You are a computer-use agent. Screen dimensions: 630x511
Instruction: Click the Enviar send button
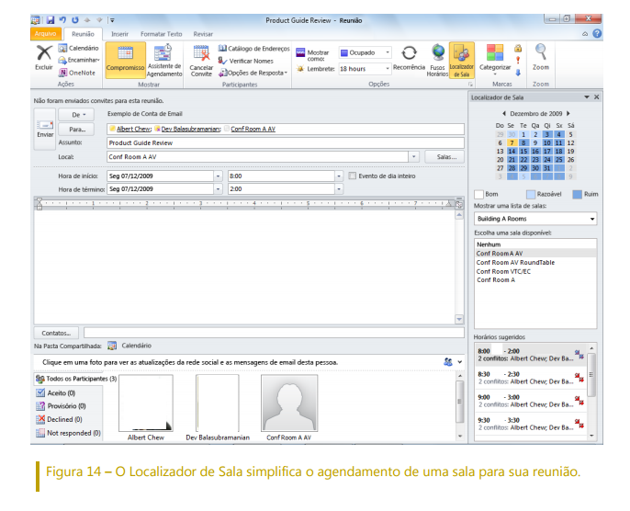pyautogui.click(x=44, y=124)
